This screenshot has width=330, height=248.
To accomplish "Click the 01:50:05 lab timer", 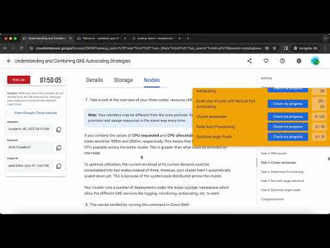I will click(51, 80).
